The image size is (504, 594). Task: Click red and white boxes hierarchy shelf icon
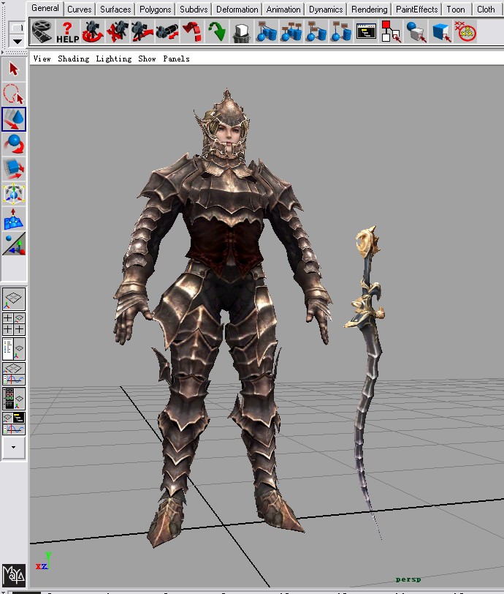click(x=392, y=32)
